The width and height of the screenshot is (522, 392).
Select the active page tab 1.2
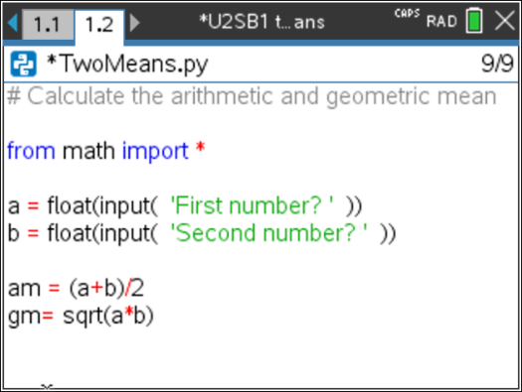point(99,25)
